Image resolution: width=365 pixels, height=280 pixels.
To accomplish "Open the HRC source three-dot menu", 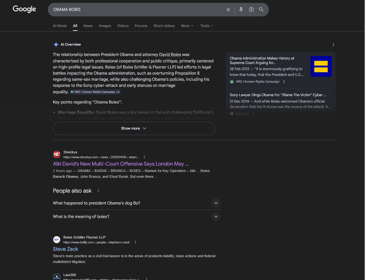I will coord(284,82).
